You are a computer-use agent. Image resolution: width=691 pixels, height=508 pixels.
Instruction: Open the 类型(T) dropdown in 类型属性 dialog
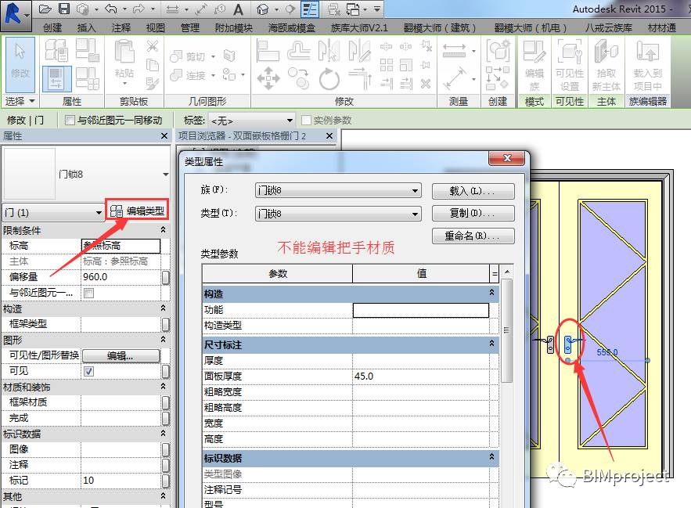pyautogui.click(x=338, y=214)
